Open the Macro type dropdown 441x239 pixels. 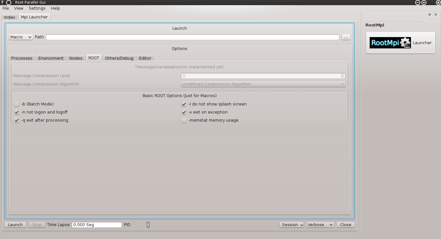click(x=21, y=37)
